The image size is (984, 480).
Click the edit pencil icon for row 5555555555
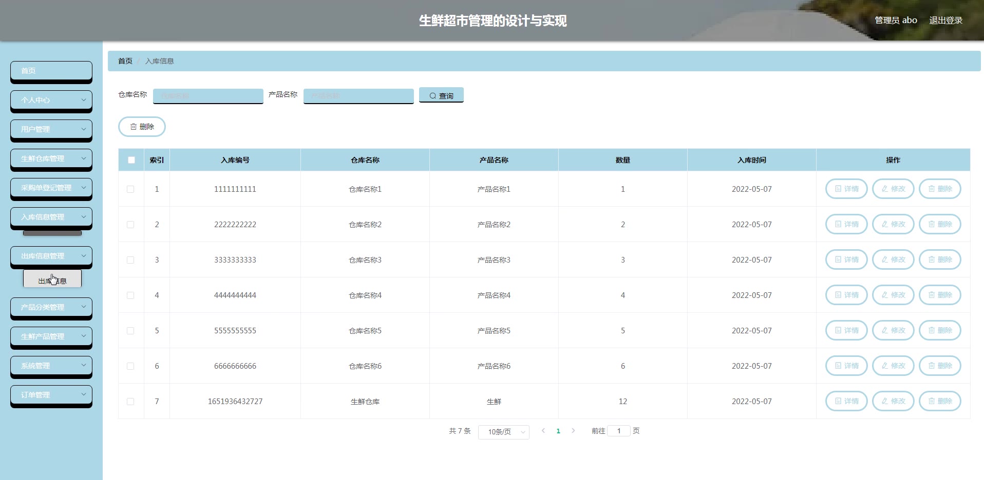click(885, 330)
